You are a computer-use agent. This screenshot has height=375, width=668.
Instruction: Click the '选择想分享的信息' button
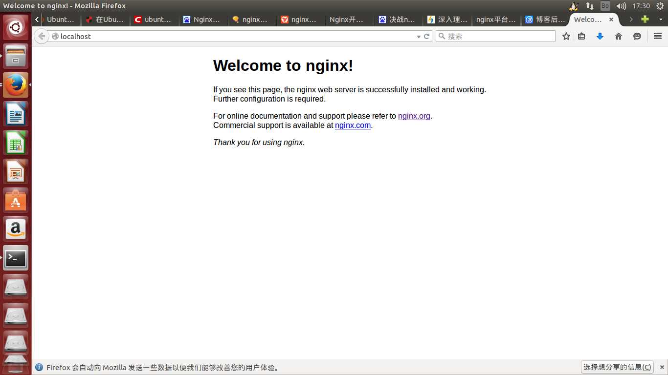(x=617, y=367)
